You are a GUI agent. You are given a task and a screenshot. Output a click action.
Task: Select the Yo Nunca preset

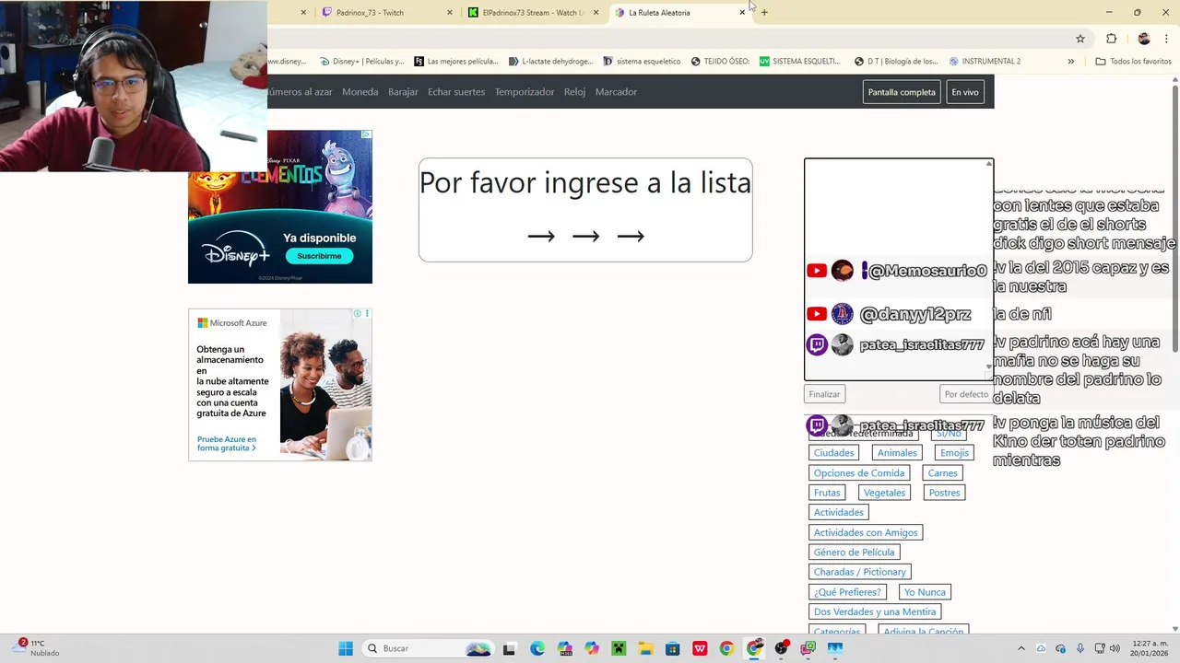click(925, 592)
